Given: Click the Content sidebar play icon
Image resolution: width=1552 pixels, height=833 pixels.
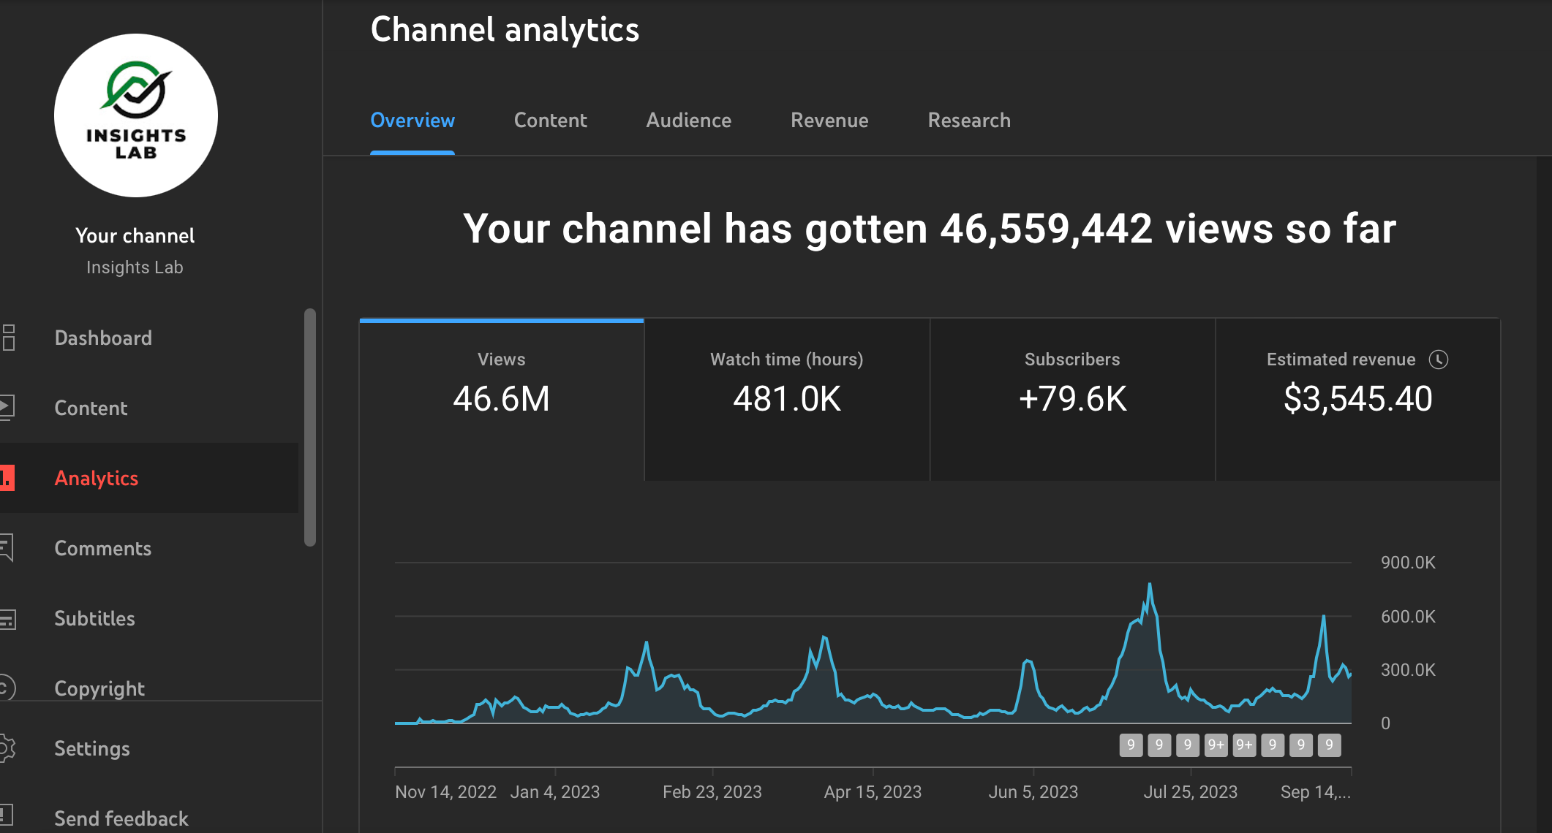Looking at the screenshot, I should pos(7,408).
